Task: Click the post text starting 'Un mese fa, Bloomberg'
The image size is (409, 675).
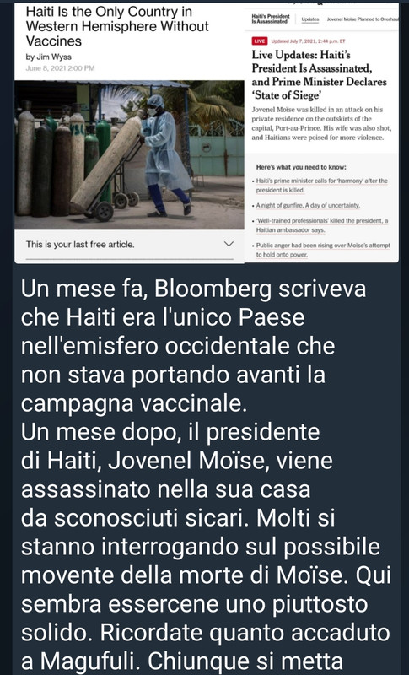Action: tap(193, 346)
